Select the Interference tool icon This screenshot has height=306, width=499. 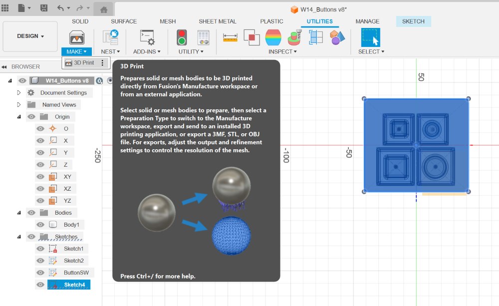(x=251, y=37)
